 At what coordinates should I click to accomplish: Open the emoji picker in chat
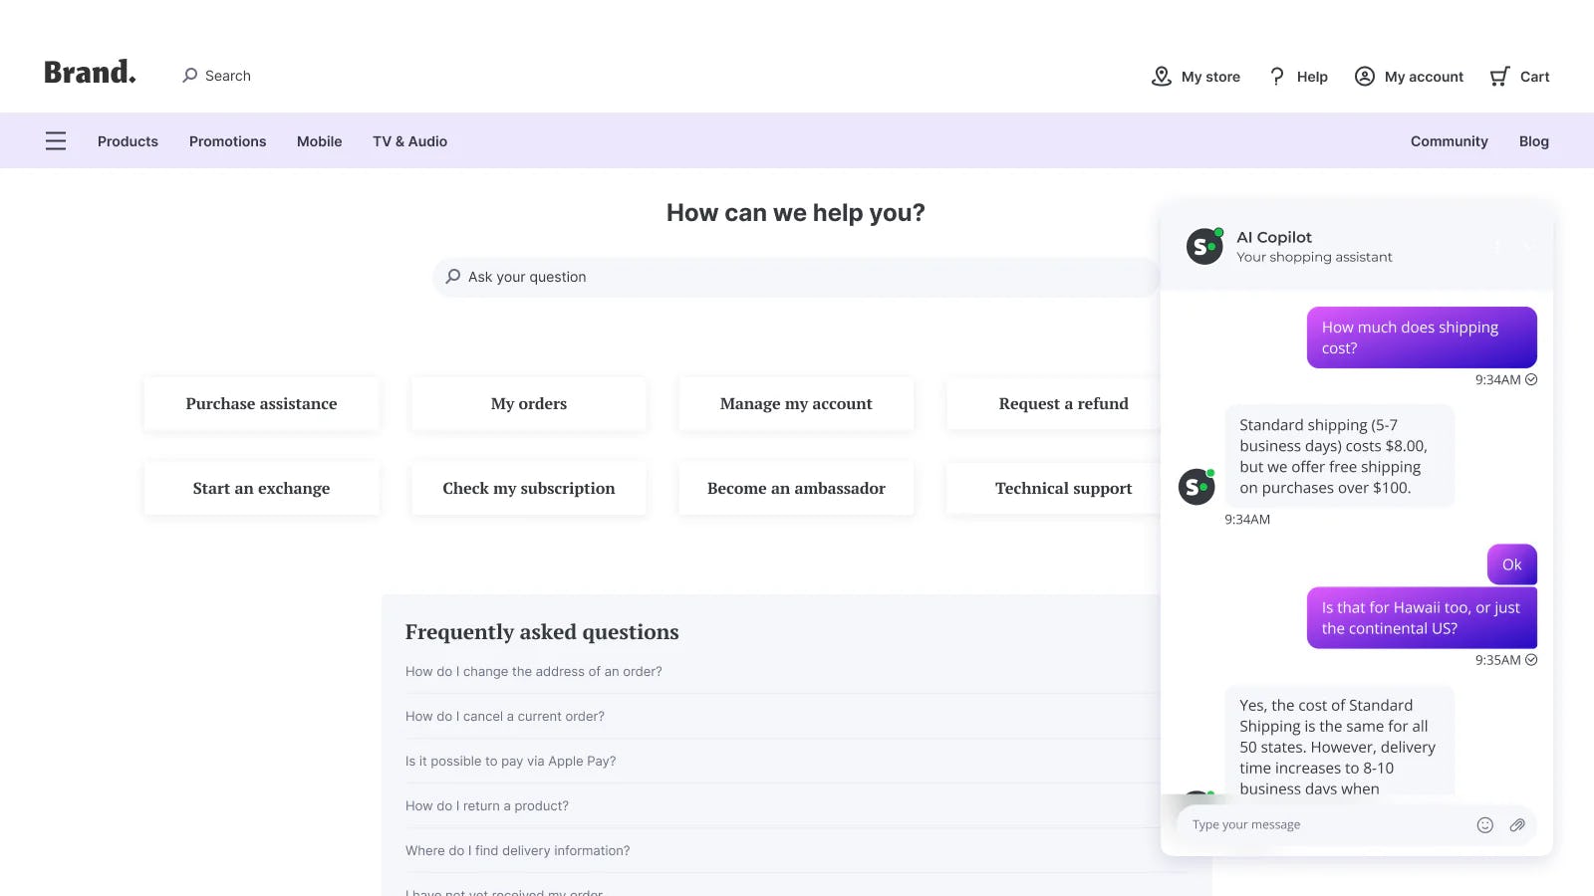(x=1484, y=824)
